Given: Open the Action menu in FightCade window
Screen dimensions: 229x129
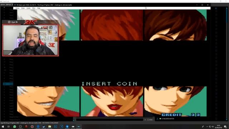Looking at the screenshot, I should tap(3, 5).
